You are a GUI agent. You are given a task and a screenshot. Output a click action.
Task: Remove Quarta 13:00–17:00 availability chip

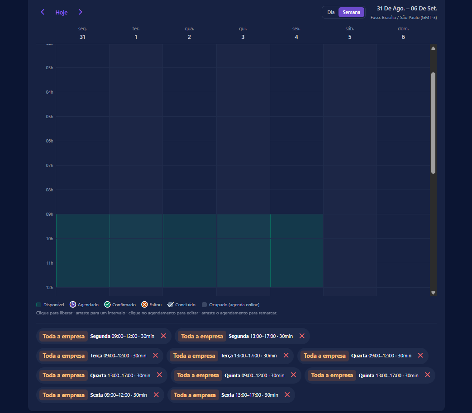(x=160, y=375)
